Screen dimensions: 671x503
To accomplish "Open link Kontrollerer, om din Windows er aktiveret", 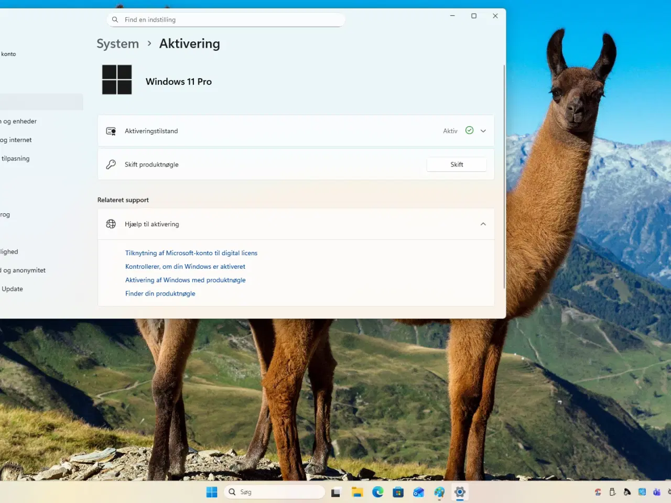I will [x=185, y=267].
